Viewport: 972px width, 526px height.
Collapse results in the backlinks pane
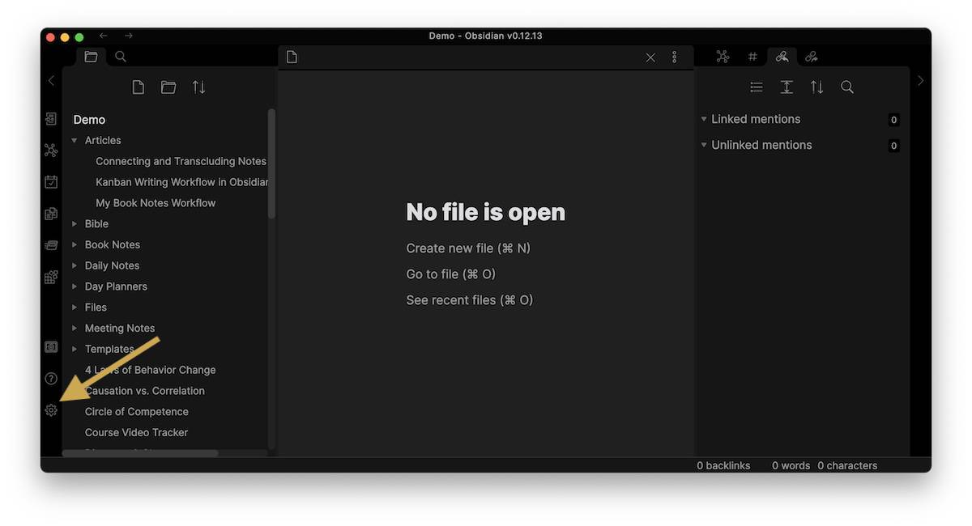point(757,87)
